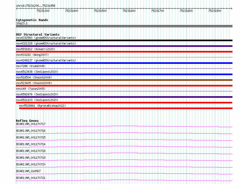
Task: Click nsv6513438 (Sedlazeck2020) label
Action: [x=37, y=72]
